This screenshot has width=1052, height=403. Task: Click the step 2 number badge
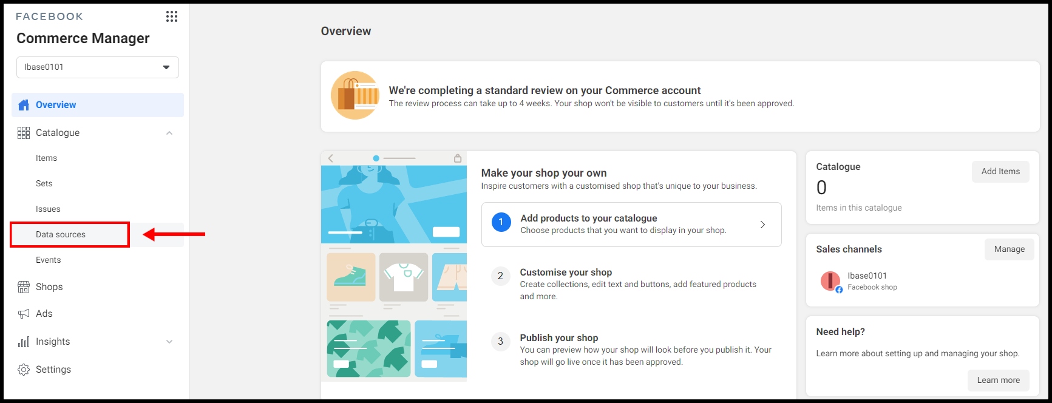click(x=500, y=276)
